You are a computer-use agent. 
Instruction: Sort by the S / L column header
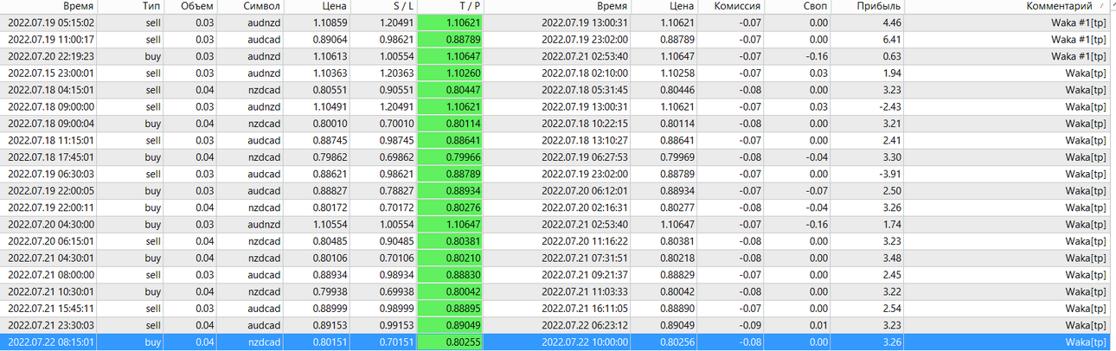point(403,6)
